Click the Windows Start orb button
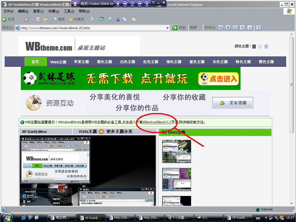The image size is (296, 222). 8,217
